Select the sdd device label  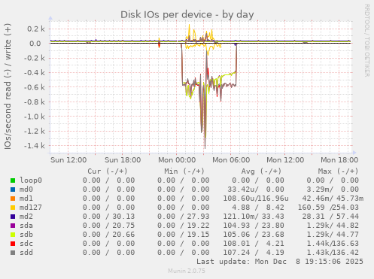coord(26,253)
